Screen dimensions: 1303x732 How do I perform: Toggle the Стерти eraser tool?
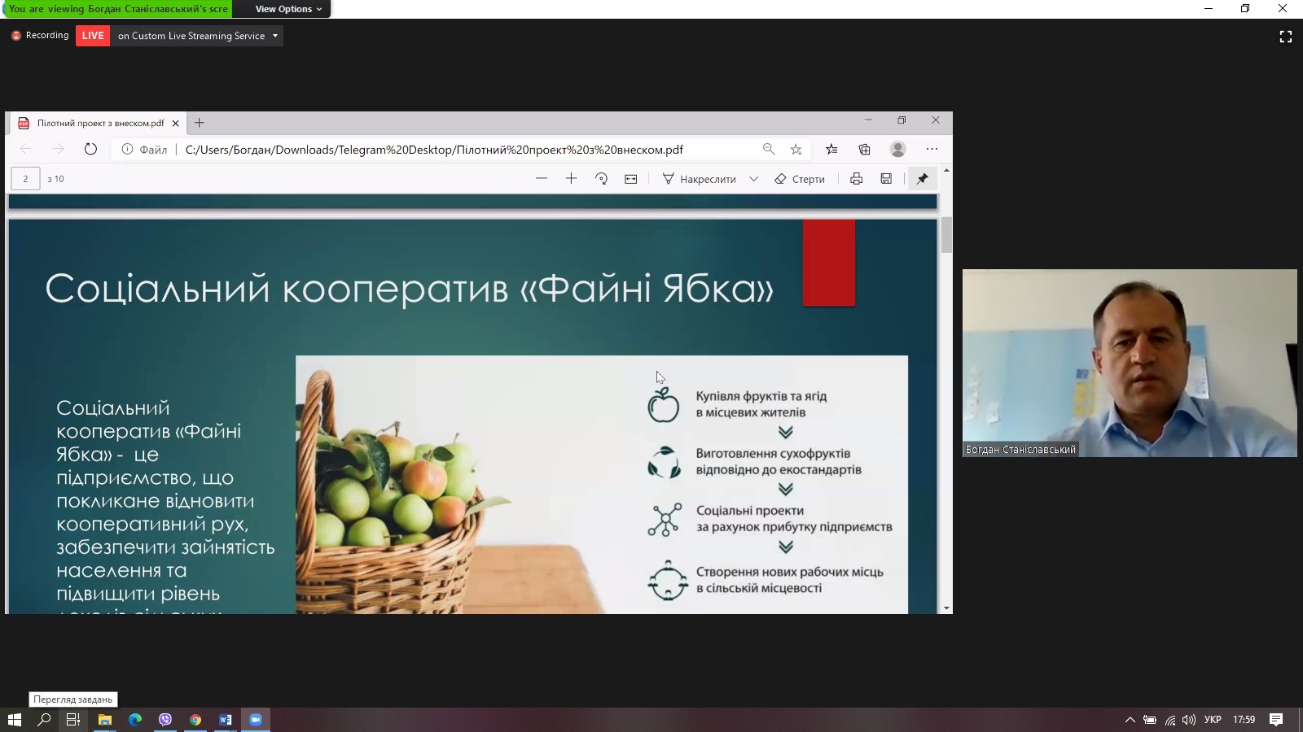tap(800, 179)
